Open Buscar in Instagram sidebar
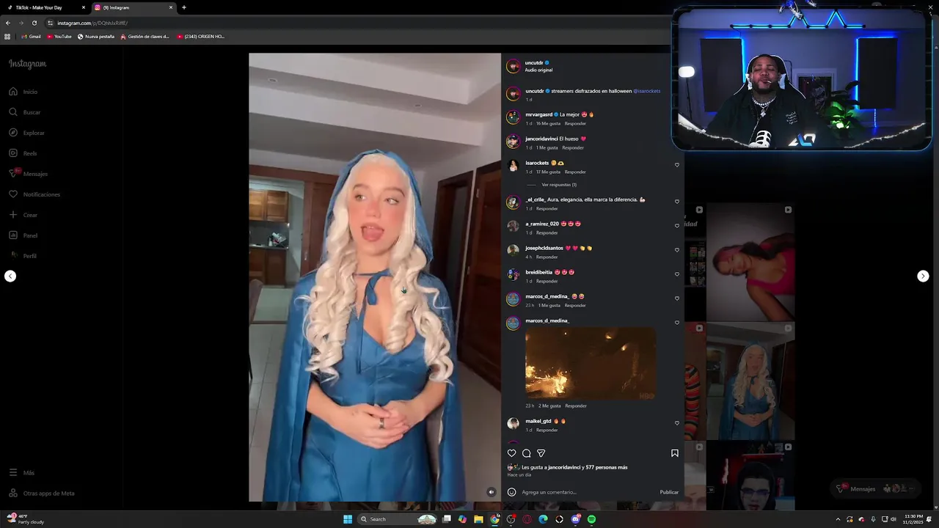The height and width of the screenshot is (528, 939). point(25,112)
